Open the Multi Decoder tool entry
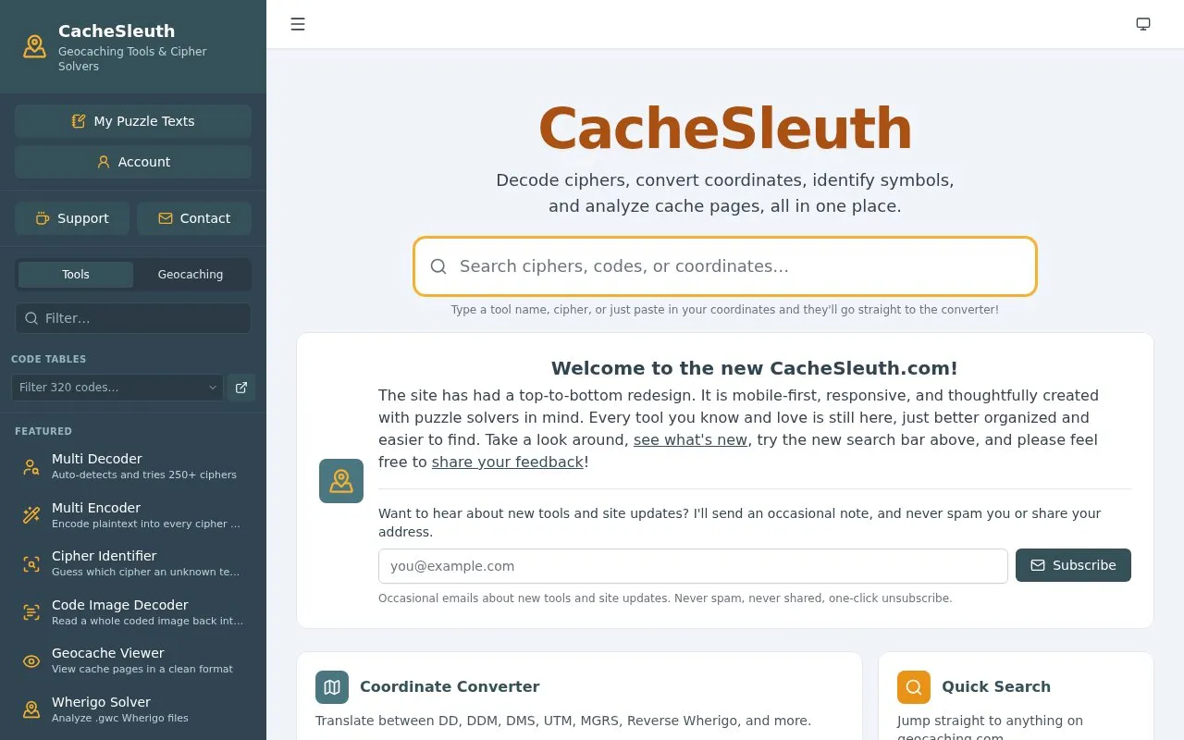Viewport: 1184px width, 740px height. (x=133, y=466)
